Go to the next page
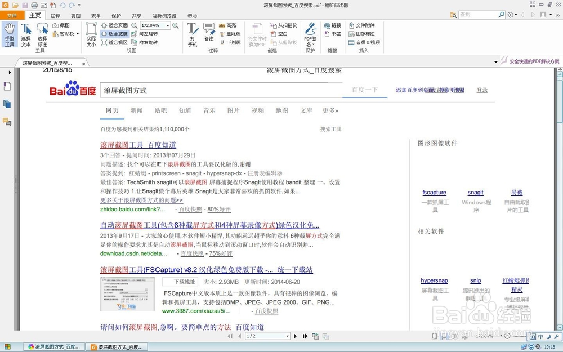 coord(295,336)
